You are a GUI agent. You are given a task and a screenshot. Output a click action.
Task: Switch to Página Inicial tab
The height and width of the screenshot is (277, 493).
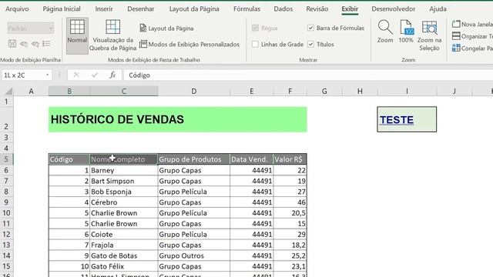[62, 8]
